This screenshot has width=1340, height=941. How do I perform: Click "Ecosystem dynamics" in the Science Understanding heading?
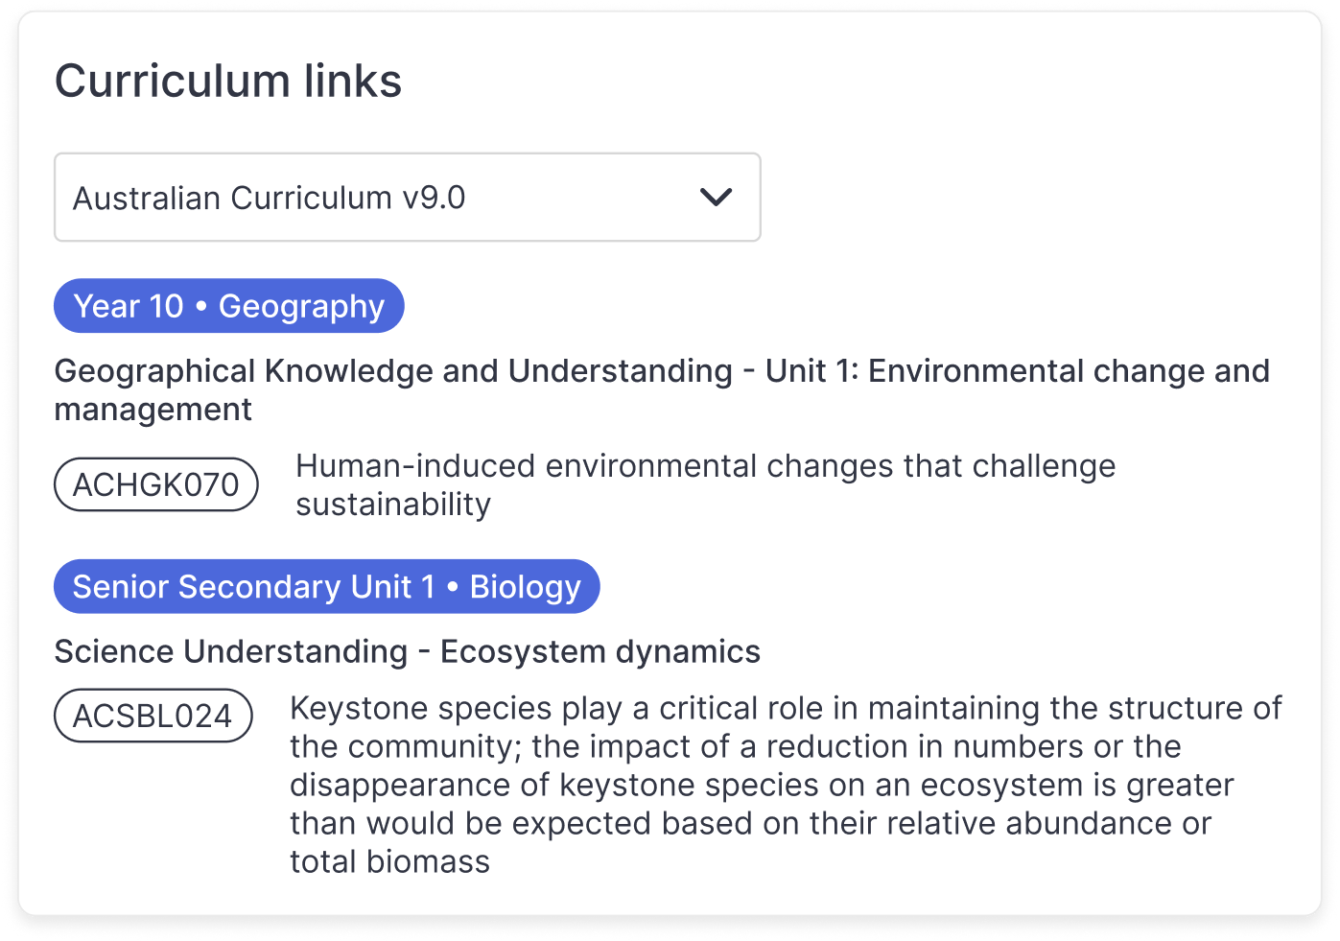[600, 652]
